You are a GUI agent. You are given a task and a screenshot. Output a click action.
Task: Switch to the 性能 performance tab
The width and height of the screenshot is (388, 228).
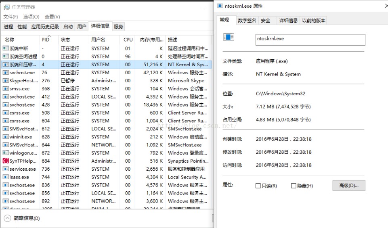point(22,27)
